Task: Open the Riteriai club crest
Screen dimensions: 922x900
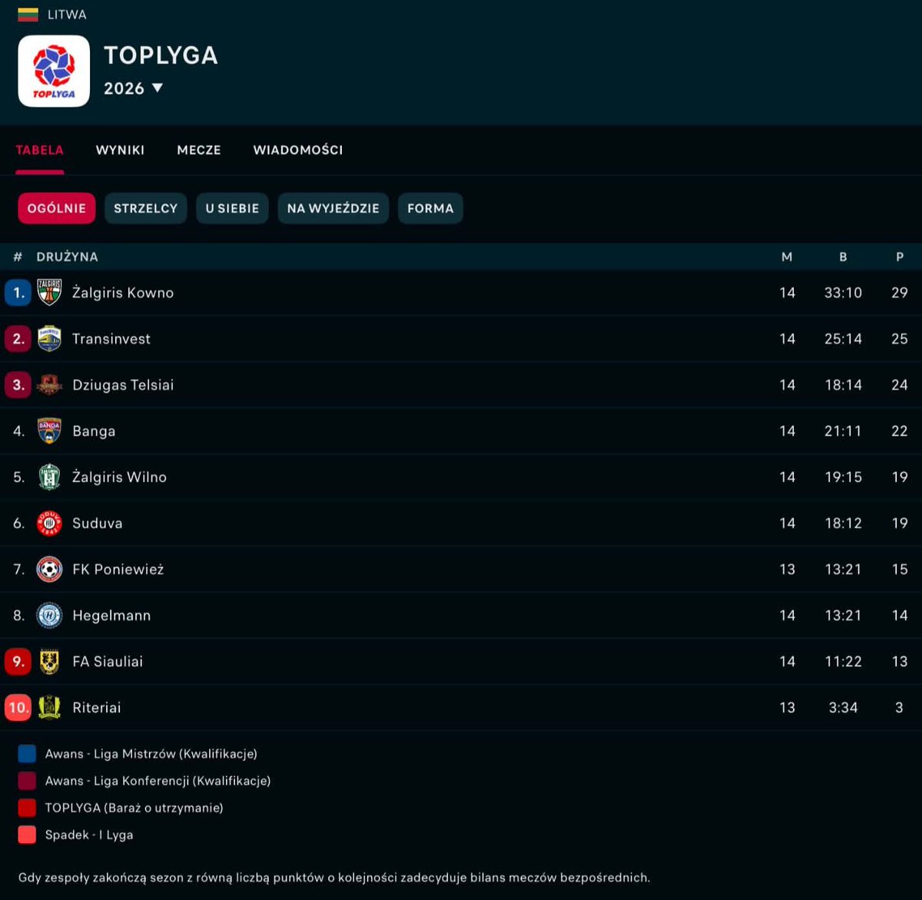Action: coord(49,708)
